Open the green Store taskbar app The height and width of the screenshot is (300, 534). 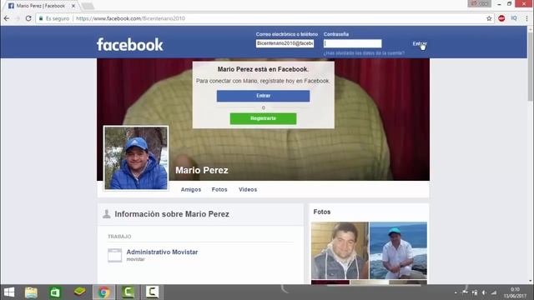click(55, 292)
